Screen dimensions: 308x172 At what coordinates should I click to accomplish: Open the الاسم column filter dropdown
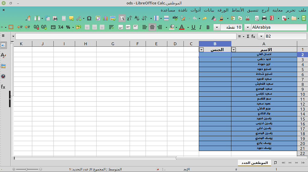click(234, 50)
